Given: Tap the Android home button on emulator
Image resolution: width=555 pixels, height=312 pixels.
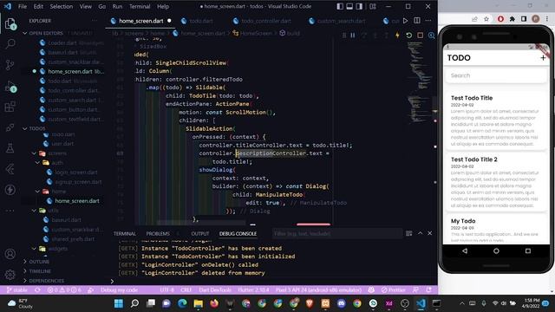Looking at the screenshot, I should (x=496, y=250).
